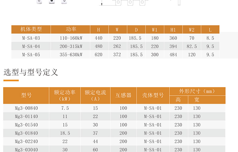Select the 200-315kW power range cell
Image resolution: width=238 pixels, height=152 pixels.
coord(71,46)
